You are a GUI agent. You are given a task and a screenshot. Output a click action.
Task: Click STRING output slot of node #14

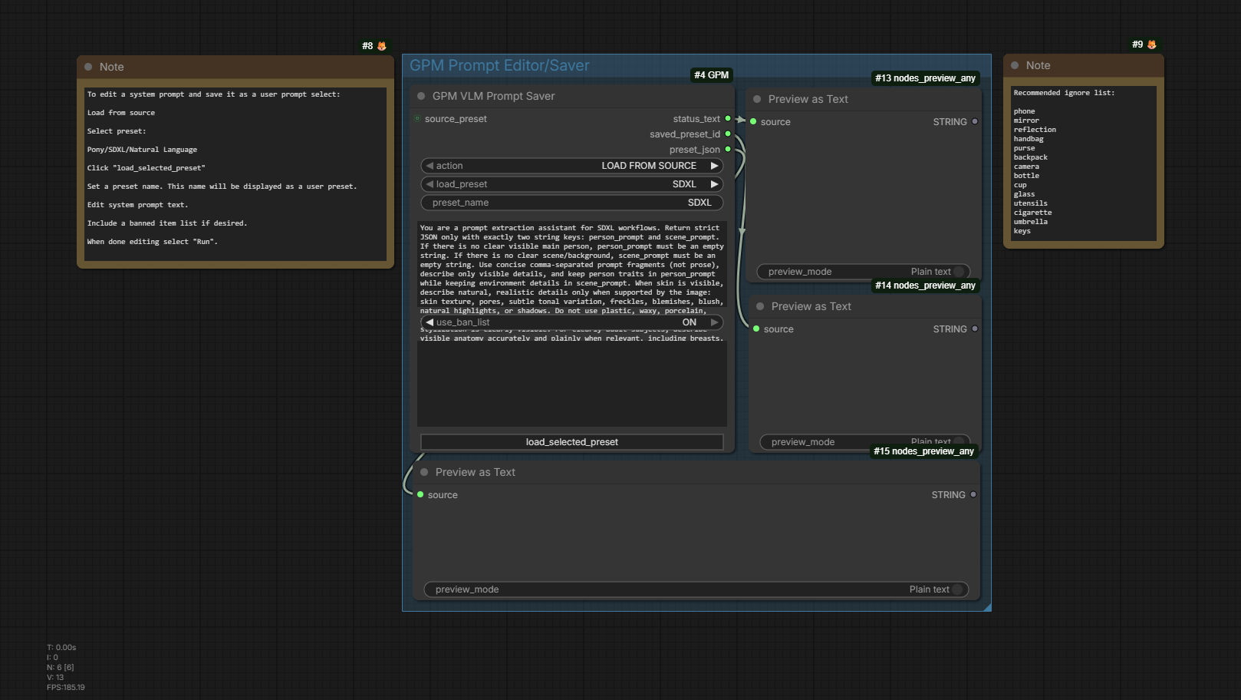pyautogui.click(x=975, y=329)
